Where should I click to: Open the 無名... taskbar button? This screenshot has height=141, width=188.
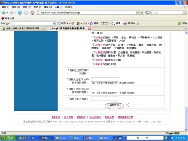[76, 138]
